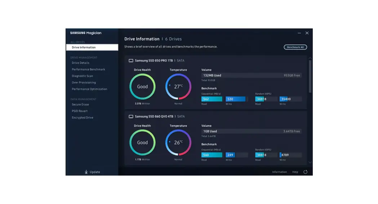Select Drive Information in the sidebar

[92, 47]
